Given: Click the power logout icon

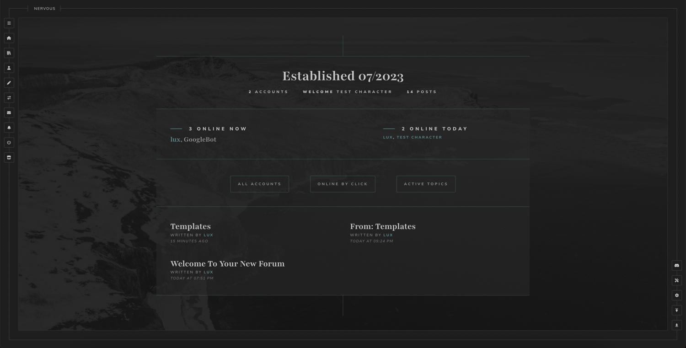Looking at the screenshot, I should [x=9, y=143].
